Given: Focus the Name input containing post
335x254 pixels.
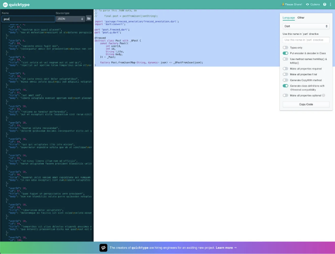Looking at the screenshot, I should coord(28,19).
